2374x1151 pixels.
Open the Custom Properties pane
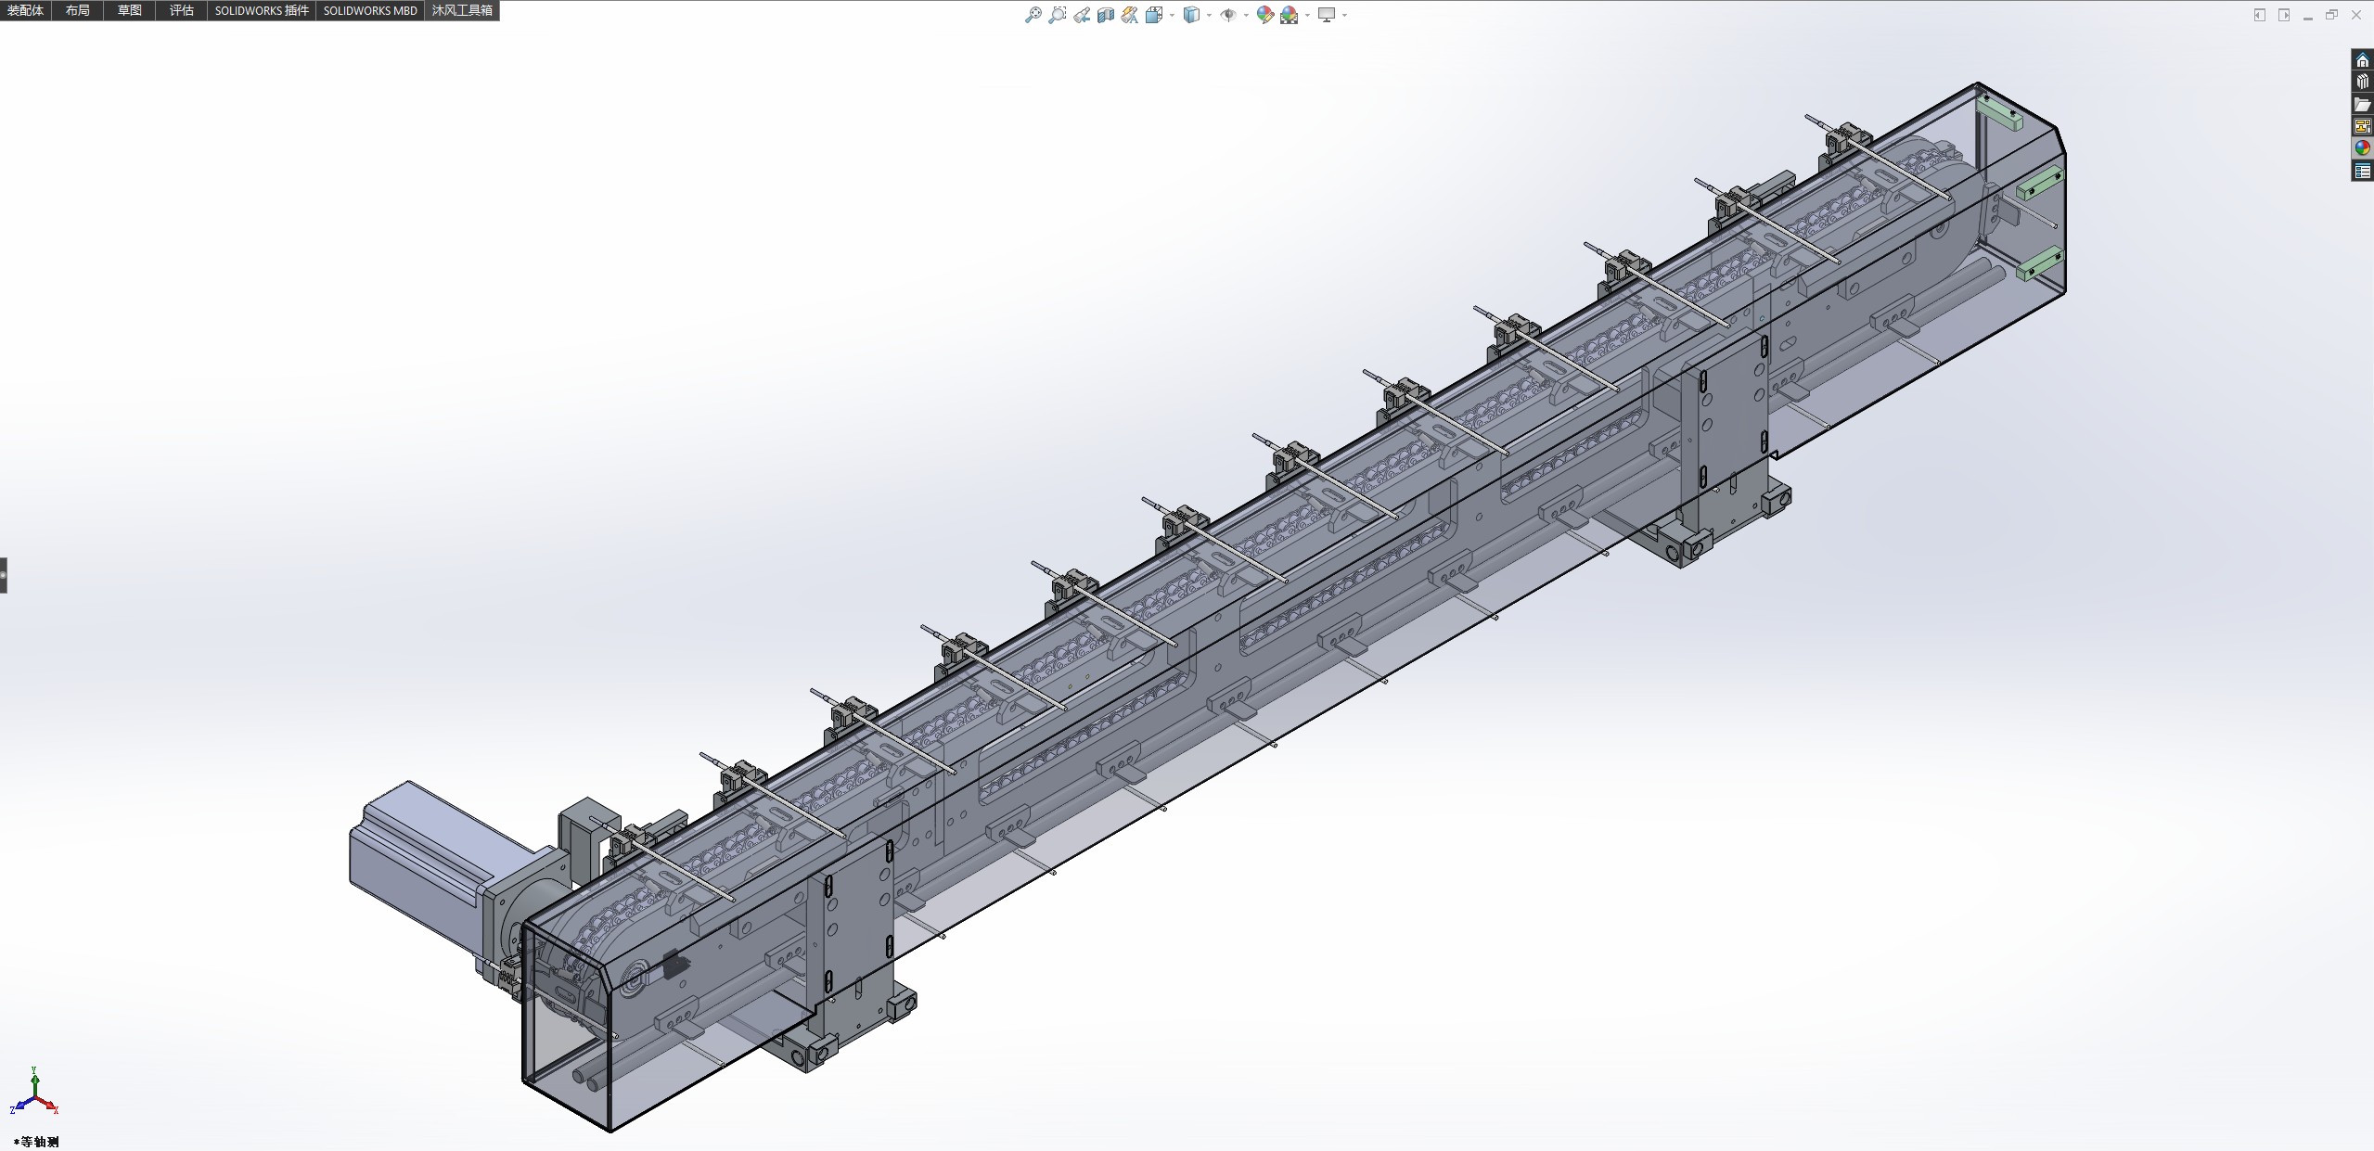[x=2363, y=171]
